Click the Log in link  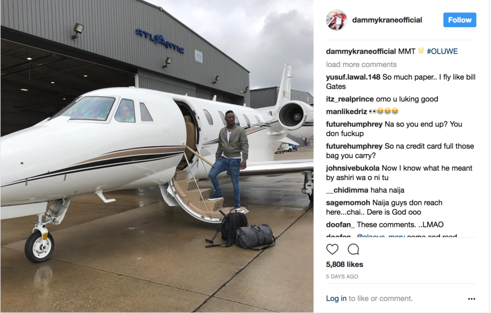336,299
